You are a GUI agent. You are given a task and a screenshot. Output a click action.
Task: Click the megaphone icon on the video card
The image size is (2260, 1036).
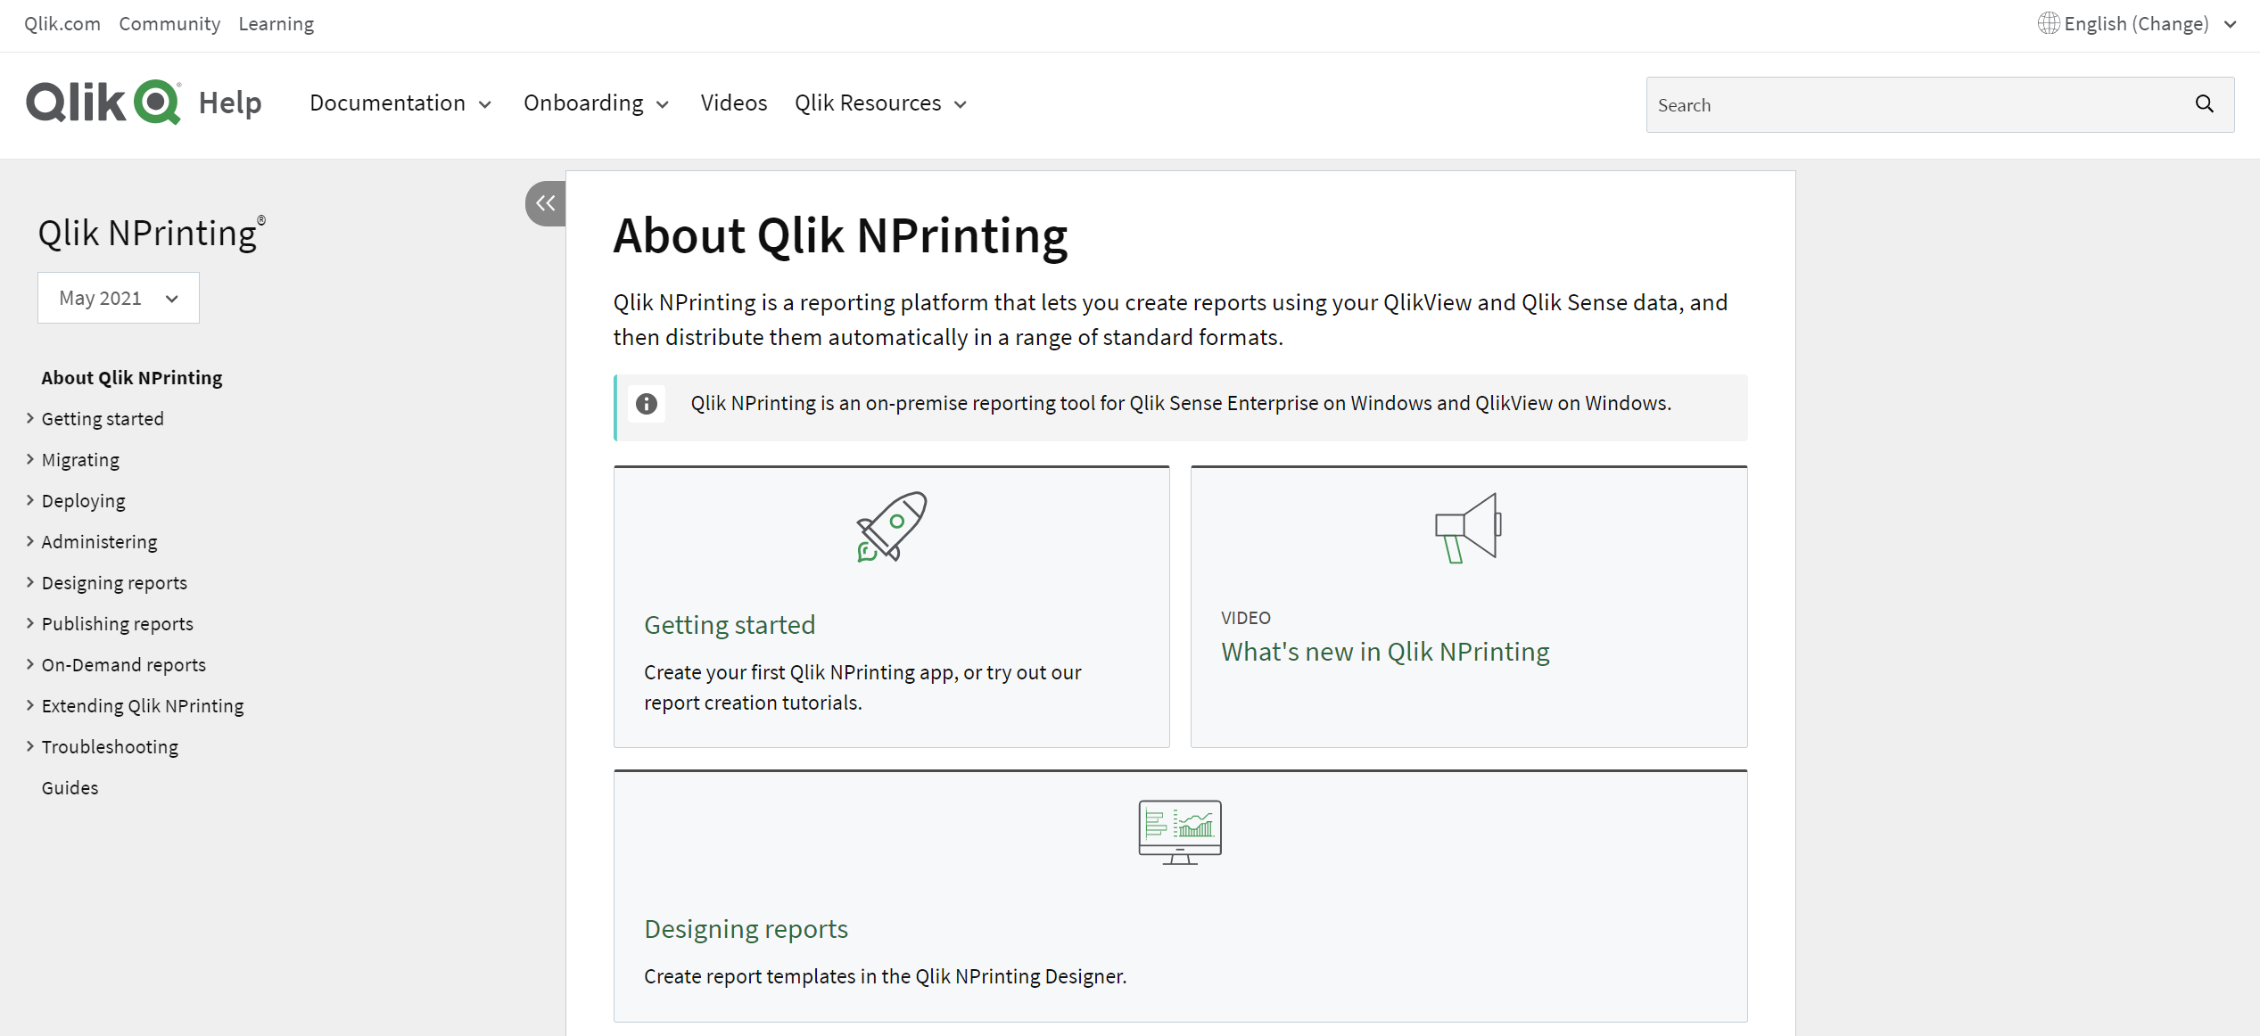1468,528
